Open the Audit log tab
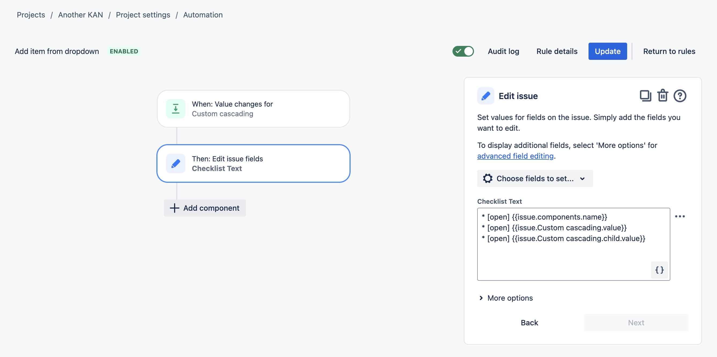Image resolution: width=717 pixels, height=357 pixels. coord(503,51)
